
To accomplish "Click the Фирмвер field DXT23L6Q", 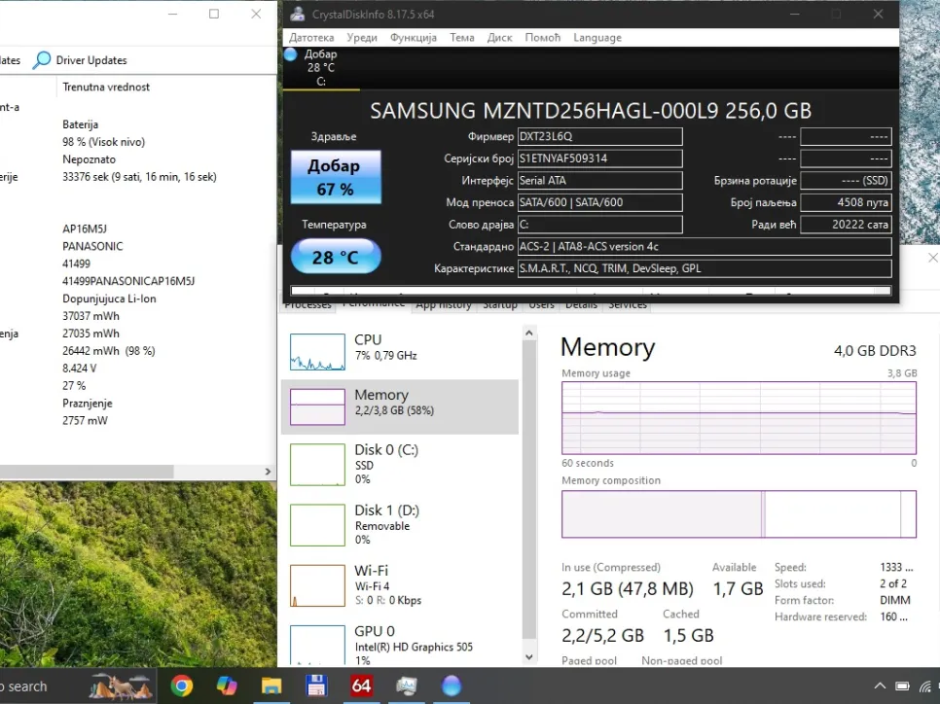I will point(600,136).
